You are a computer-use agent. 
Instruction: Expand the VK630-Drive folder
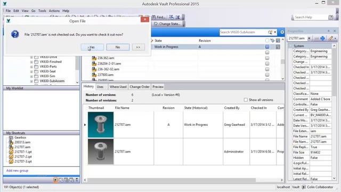pos(31,57)
